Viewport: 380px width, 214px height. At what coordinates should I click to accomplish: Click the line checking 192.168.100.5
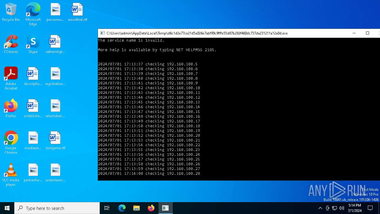[x=148, y=64]
